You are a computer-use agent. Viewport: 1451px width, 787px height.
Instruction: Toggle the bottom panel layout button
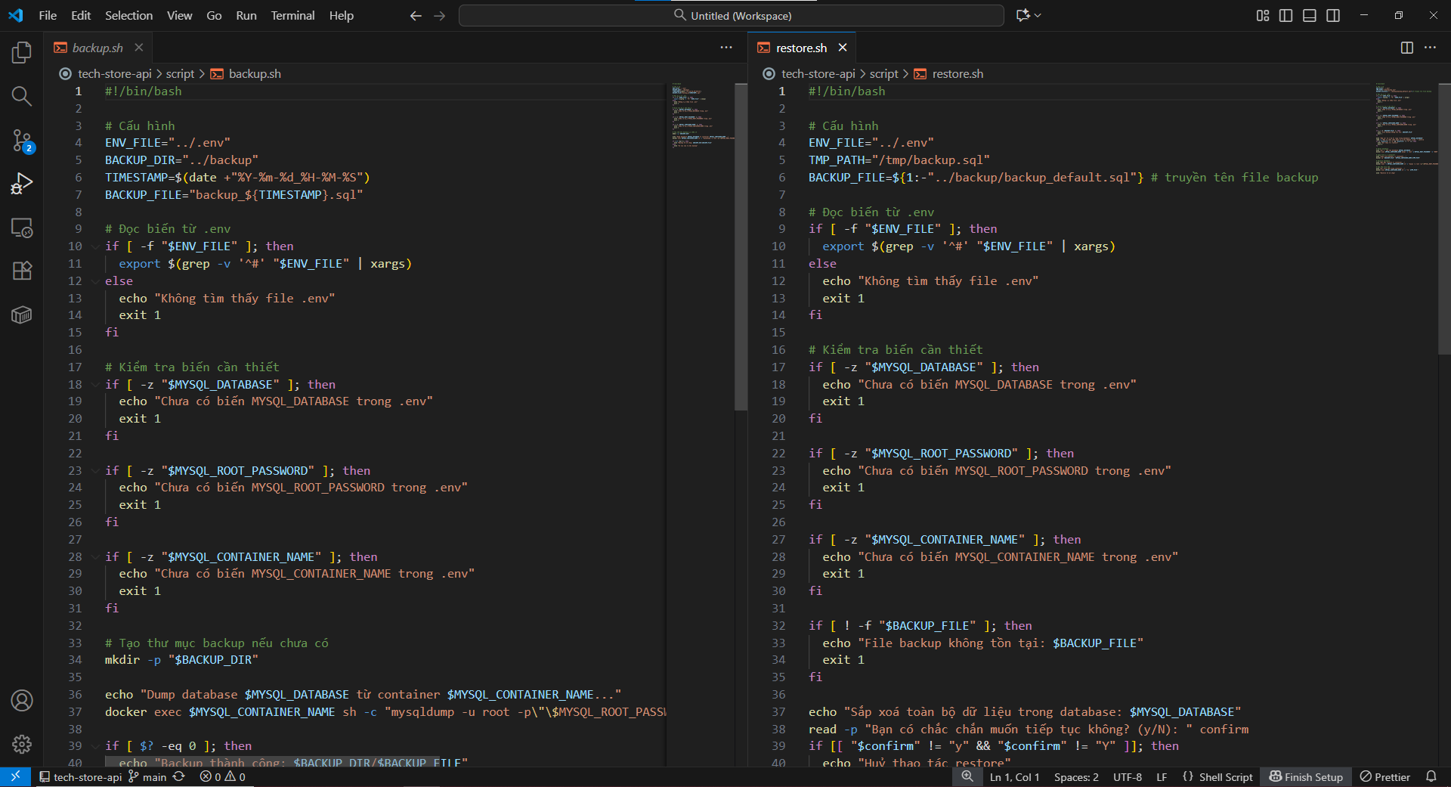1310,15
